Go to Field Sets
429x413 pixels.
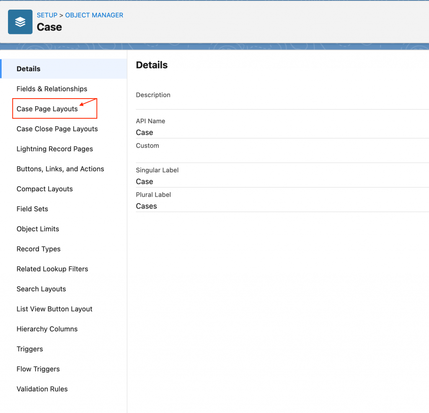(x=32, y=209)
